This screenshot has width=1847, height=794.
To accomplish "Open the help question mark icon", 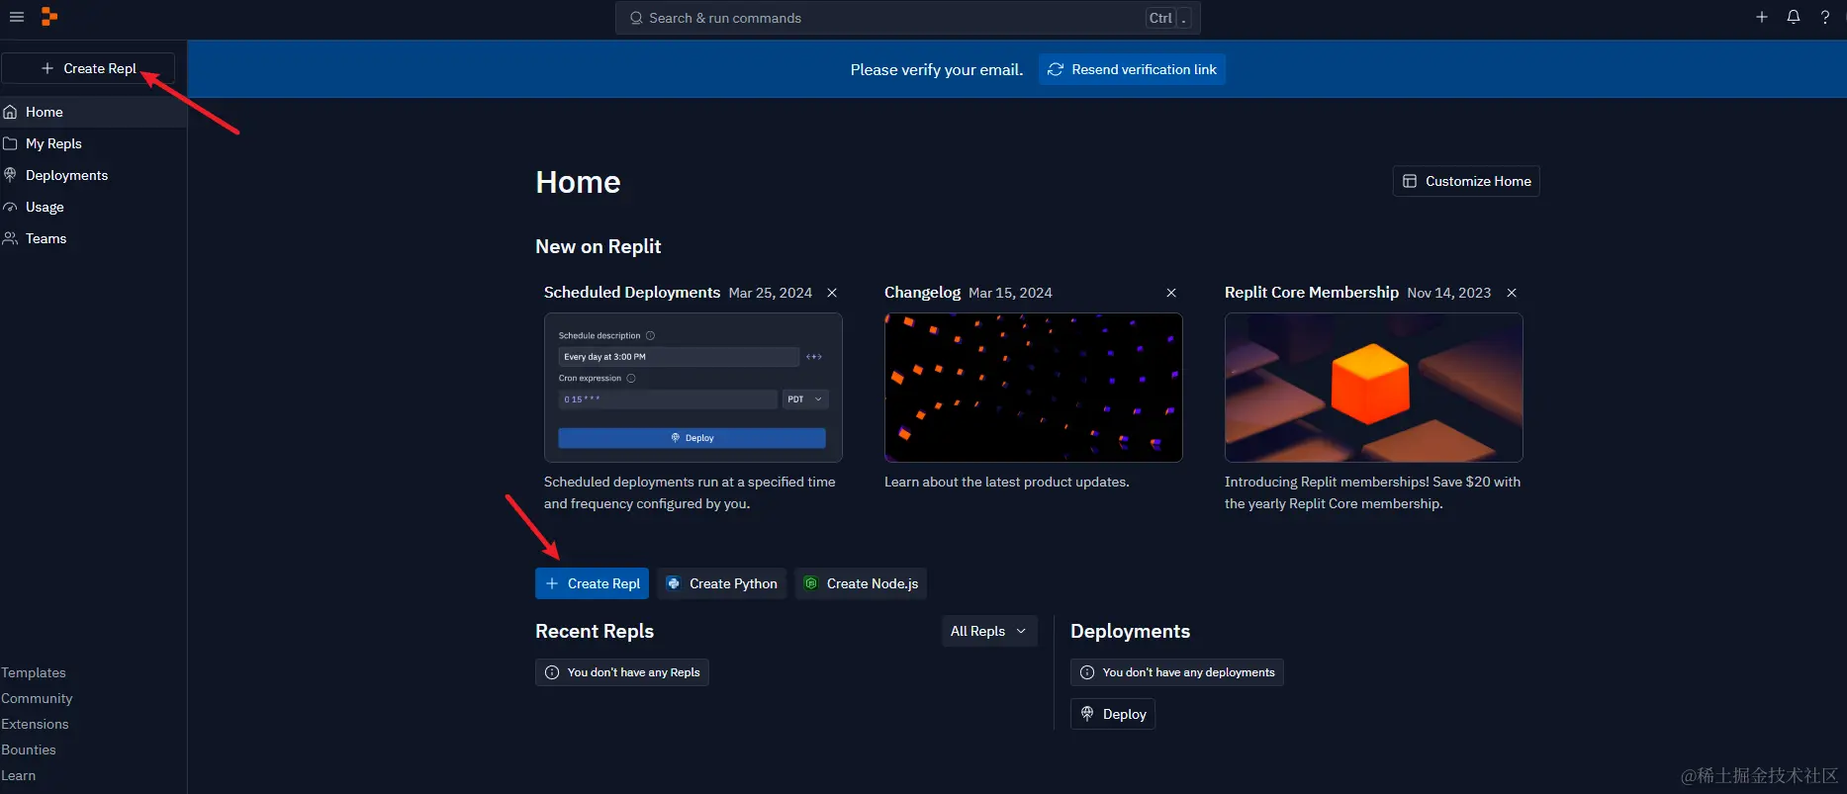I will click(x=1824, y=17).
